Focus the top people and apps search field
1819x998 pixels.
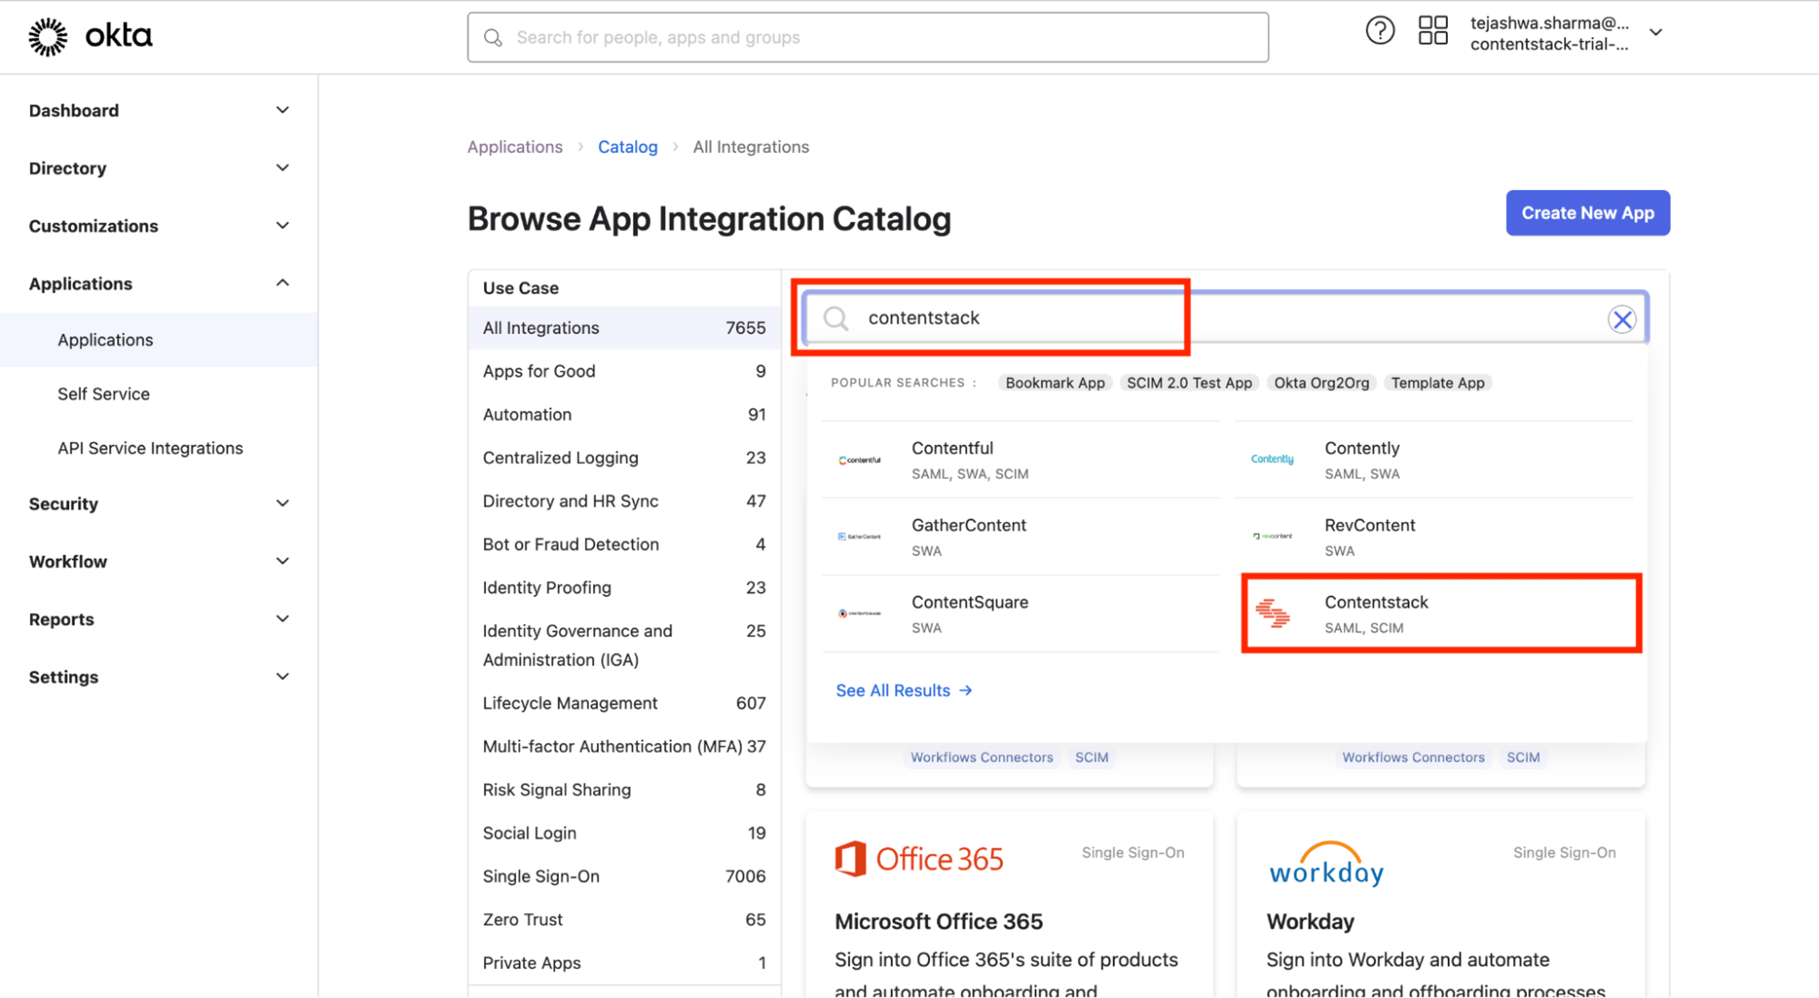(867, 37)
